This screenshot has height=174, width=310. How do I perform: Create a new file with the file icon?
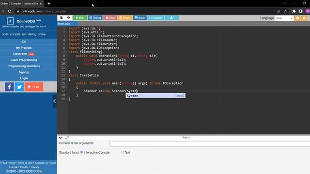62,18
